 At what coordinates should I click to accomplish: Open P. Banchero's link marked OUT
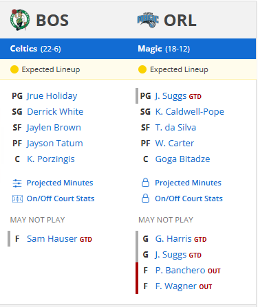coord(180,271)
